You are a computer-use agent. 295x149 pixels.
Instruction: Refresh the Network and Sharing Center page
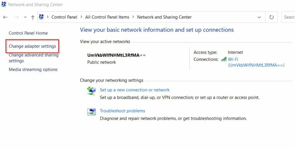pyautogui.click(x=271, y=17)
